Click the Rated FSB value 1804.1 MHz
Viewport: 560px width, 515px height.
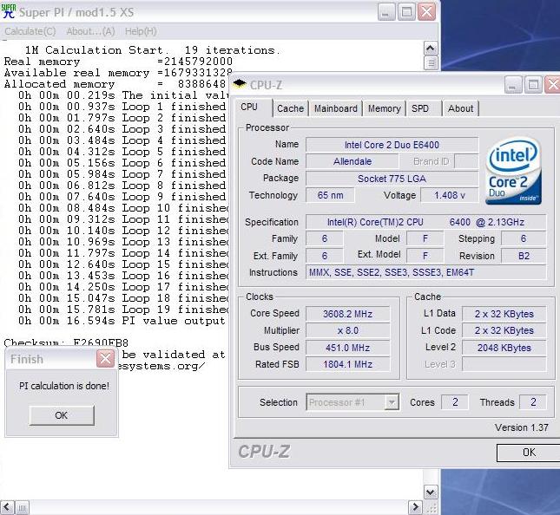pos(347,364)
